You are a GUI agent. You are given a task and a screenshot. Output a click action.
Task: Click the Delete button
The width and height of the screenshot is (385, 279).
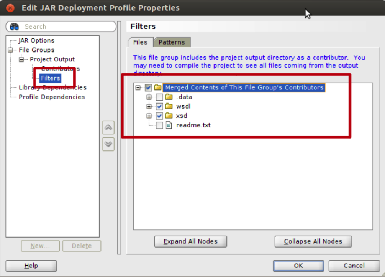(82, 246)
